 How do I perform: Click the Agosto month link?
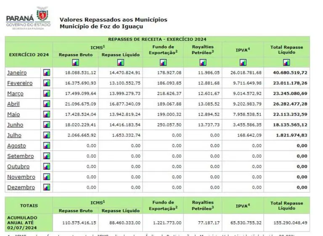click(x=16, y=146)
